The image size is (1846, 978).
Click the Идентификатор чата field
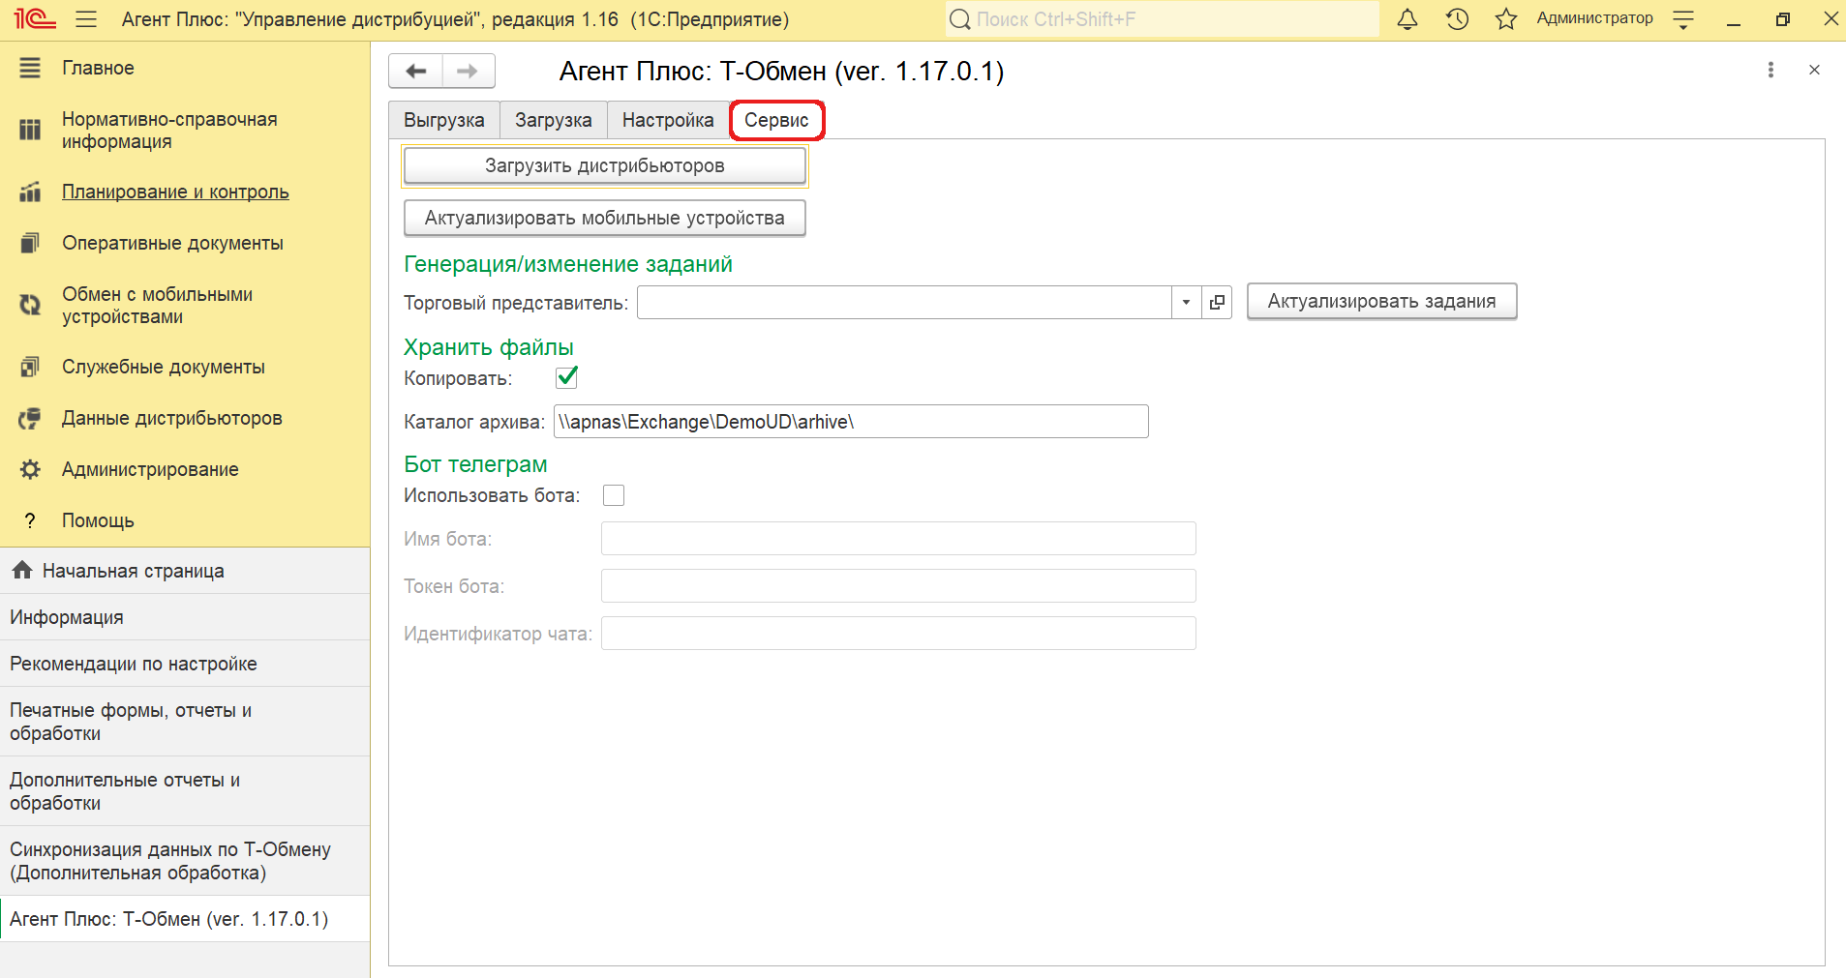(x=898, y=634)
